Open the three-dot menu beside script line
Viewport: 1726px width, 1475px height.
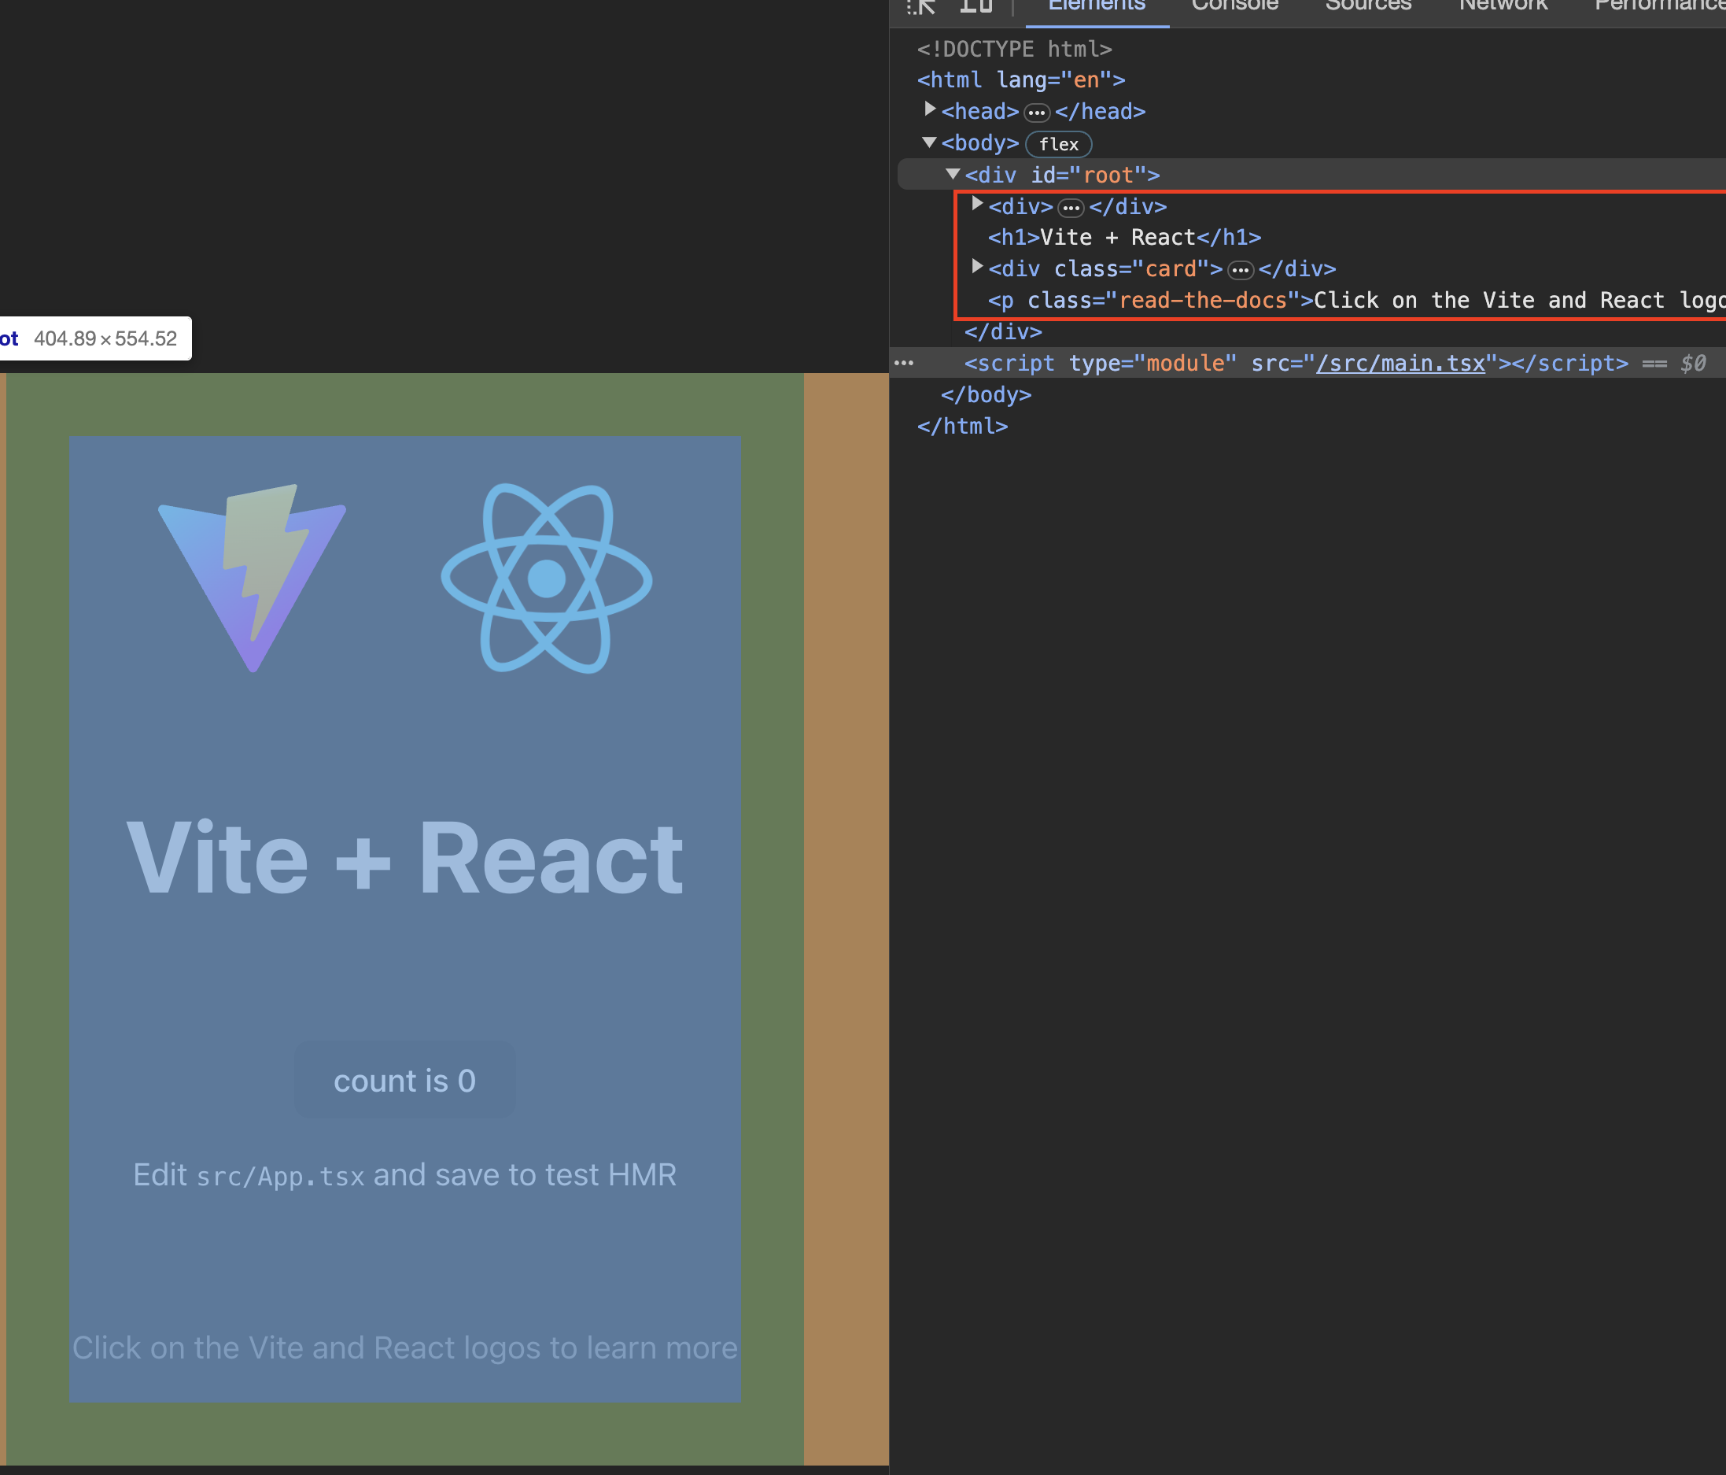pos(904,364)
